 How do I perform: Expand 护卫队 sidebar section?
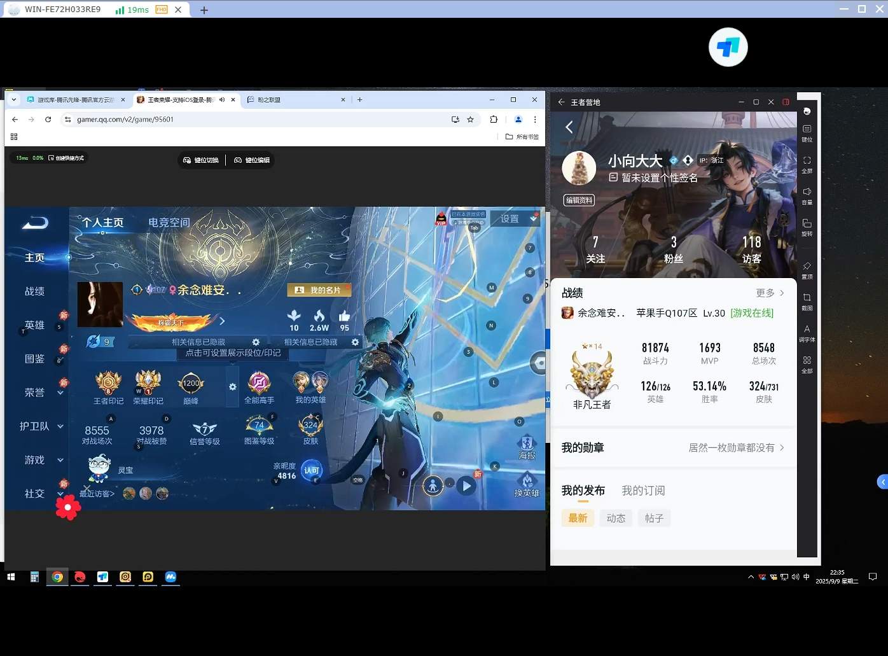(x=60, y=426)
